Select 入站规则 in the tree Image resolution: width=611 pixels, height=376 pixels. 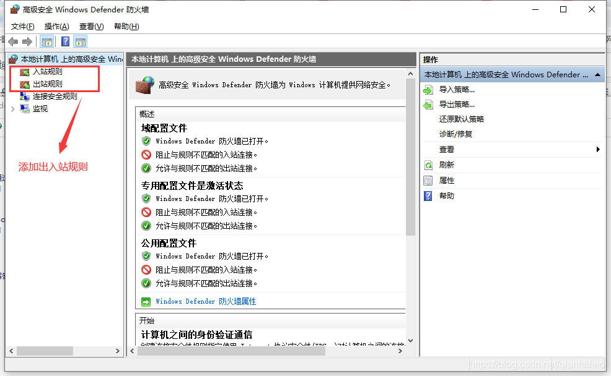point(48,72)
